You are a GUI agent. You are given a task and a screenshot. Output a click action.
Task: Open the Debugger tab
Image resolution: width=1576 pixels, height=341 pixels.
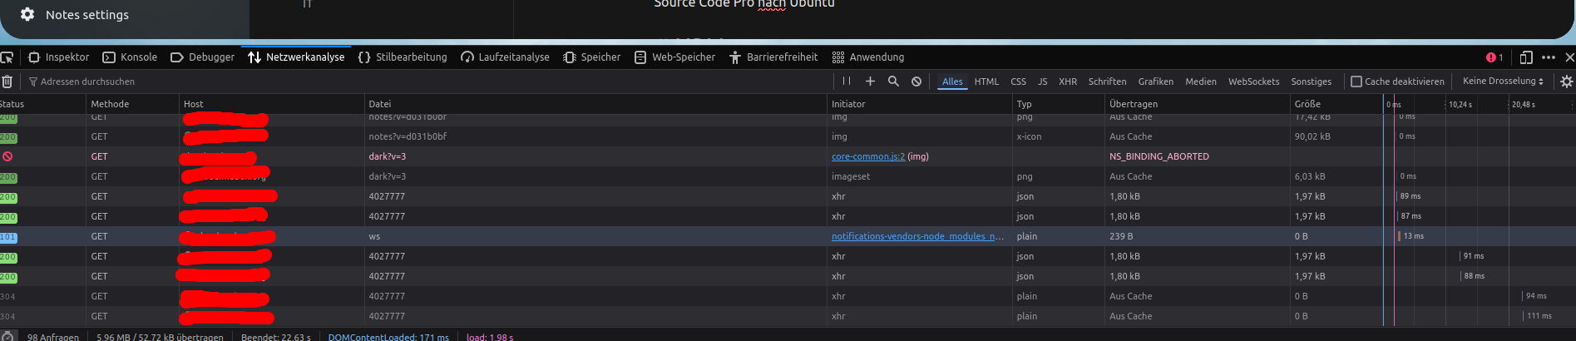203,57
